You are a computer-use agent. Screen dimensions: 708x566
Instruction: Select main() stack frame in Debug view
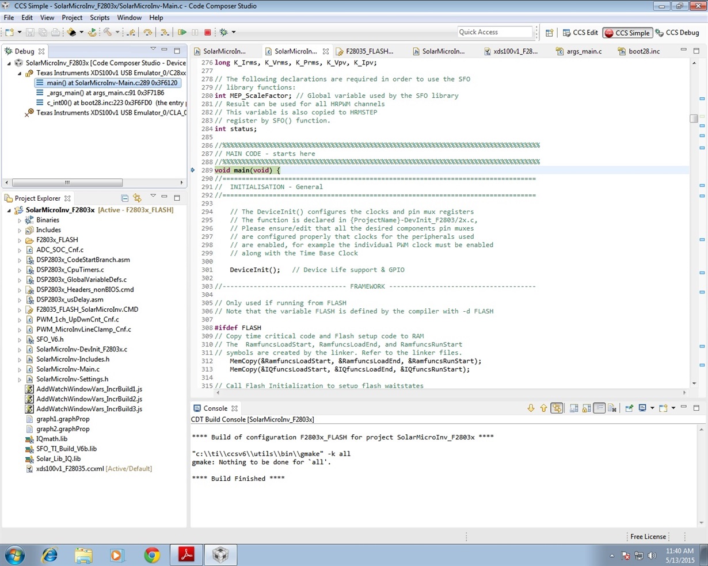click(107, 83)
